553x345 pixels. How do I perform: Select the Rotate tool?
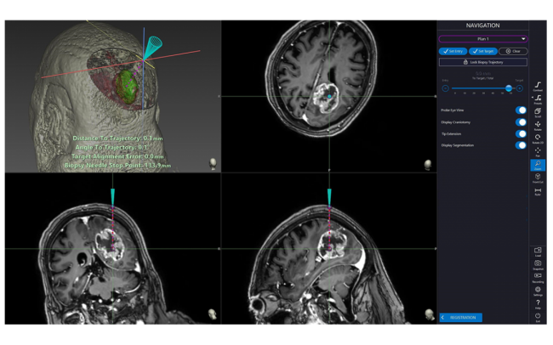point(538,126)
